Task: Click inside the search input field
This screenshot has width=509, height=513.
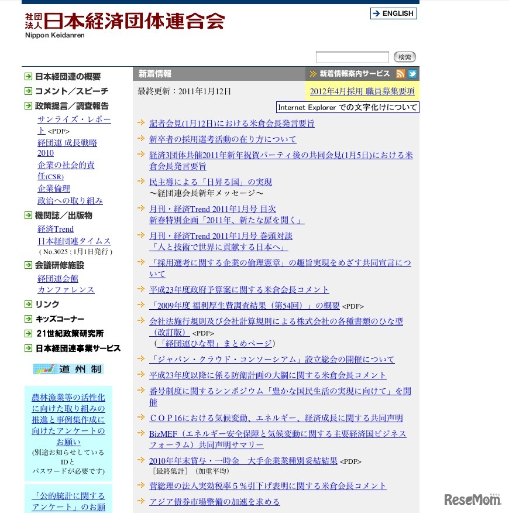Action: (x=351, y=57)
